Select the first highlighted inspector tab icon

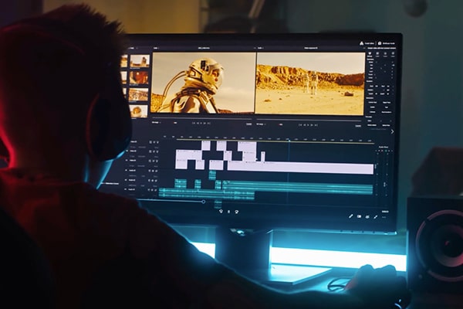370,54
